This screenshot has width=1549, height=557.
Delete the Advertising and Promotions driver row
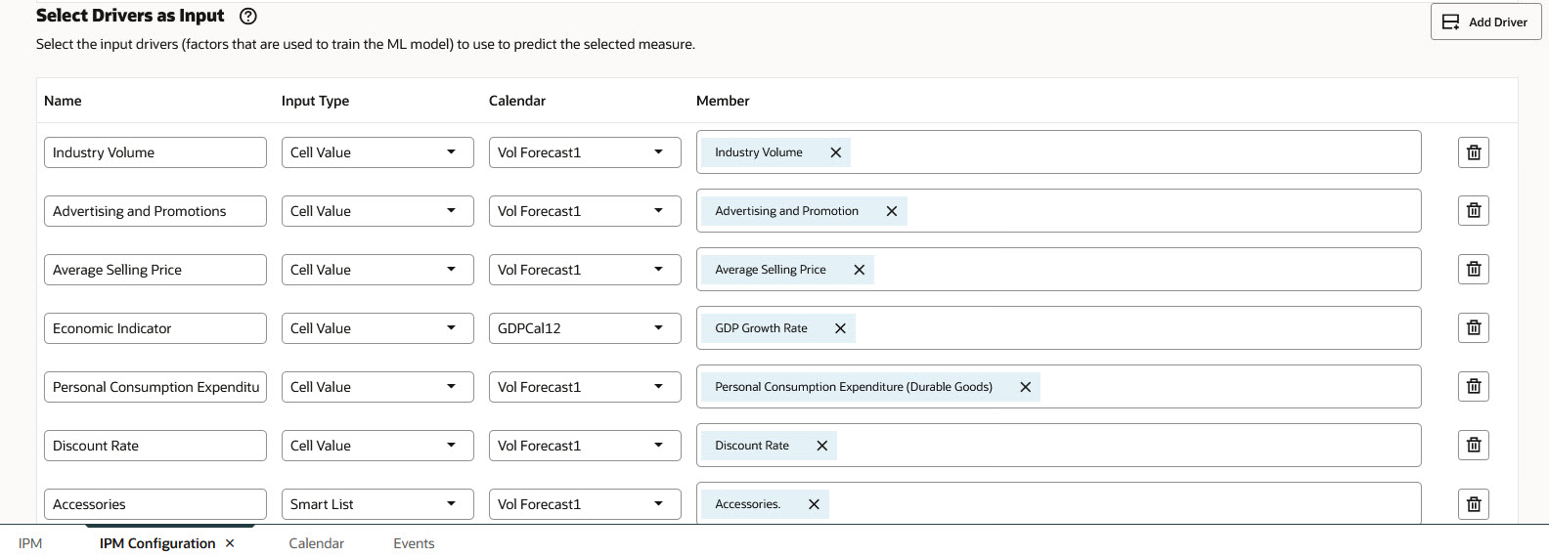pos(1473,211)
